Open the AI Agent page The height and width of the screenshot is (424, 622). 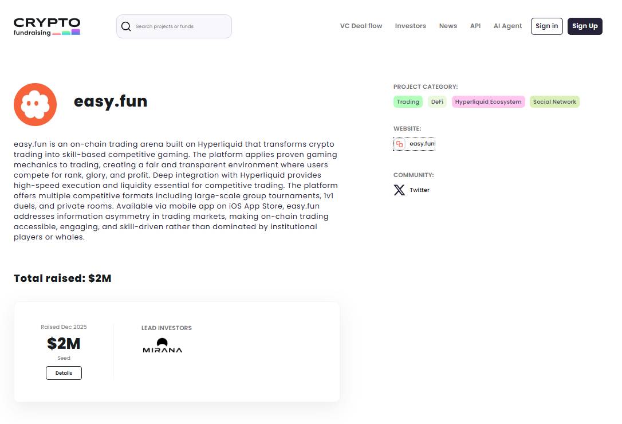(x=507, y=26)
